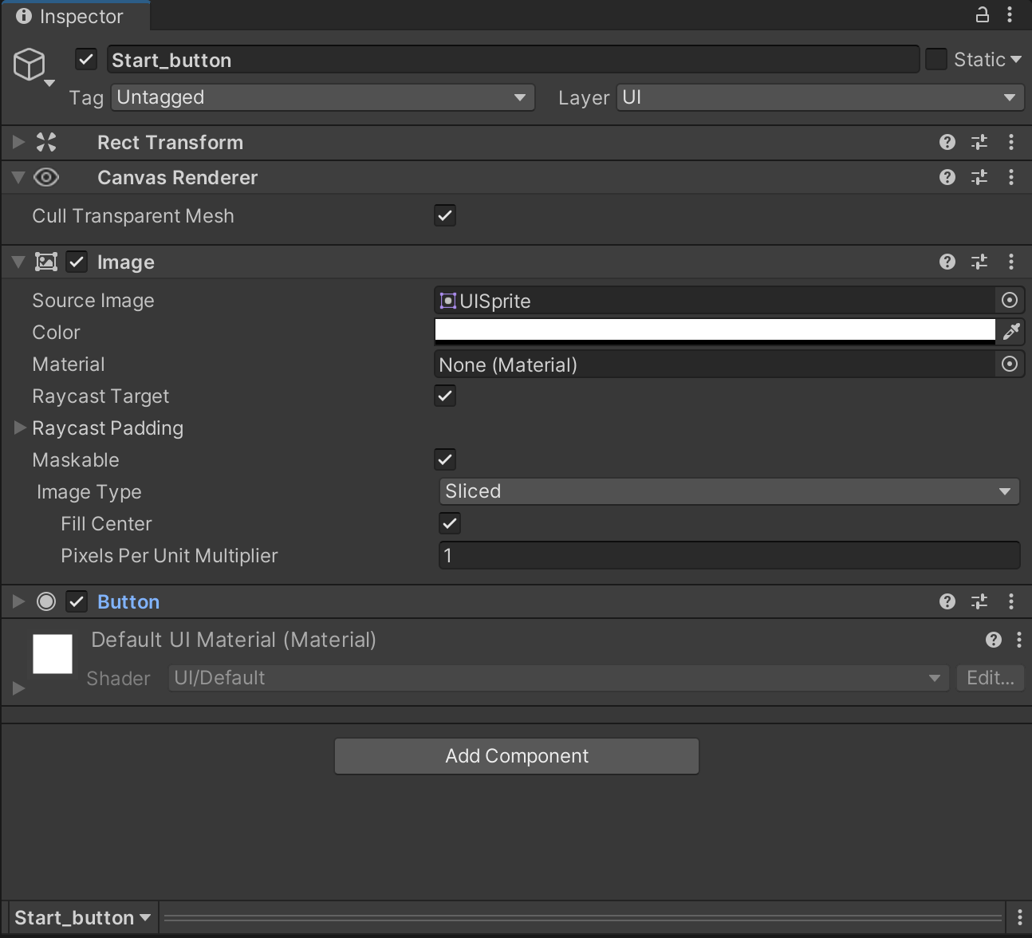This screenshot has width=1032, height=938.
Task: Disable the Cull Transparent Mesh checkbox
Action: click(444, 215)
